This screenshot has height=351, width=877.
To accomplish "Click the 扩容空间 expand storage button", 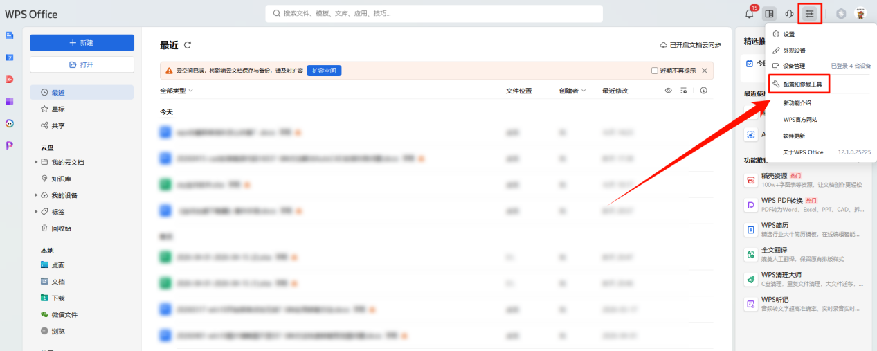I will [x=324, y=71].
